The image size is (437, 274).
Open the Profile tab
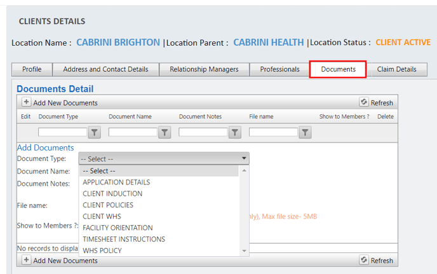pos(32,69)
